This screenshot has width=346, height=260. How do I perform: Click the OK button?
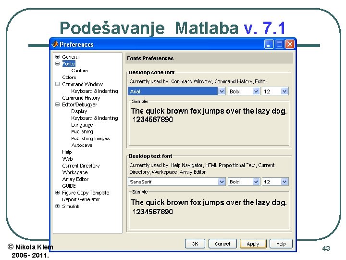(x=195, y=244)
